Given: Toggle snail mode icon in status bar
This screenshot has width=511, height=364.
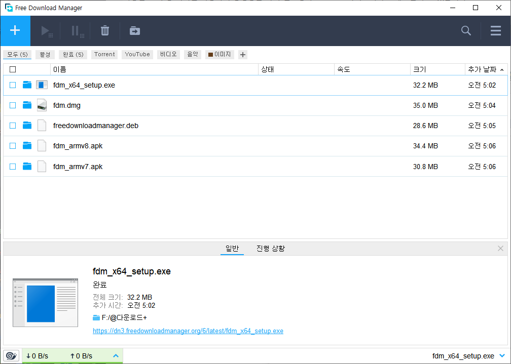Looking at the screenshot, I should 11,356.
